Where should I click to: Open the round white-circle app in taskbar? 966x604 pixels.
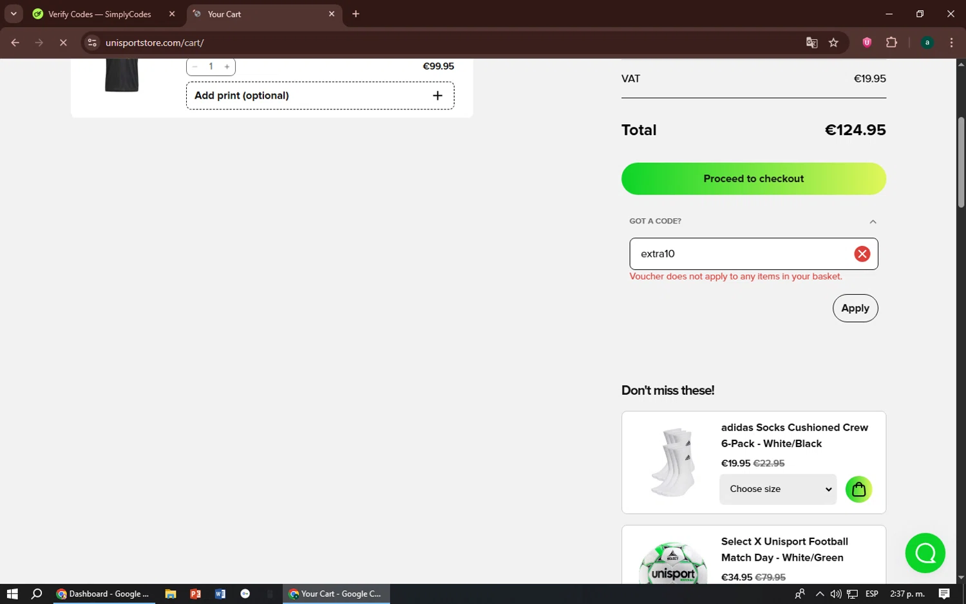tap(245, 594)
